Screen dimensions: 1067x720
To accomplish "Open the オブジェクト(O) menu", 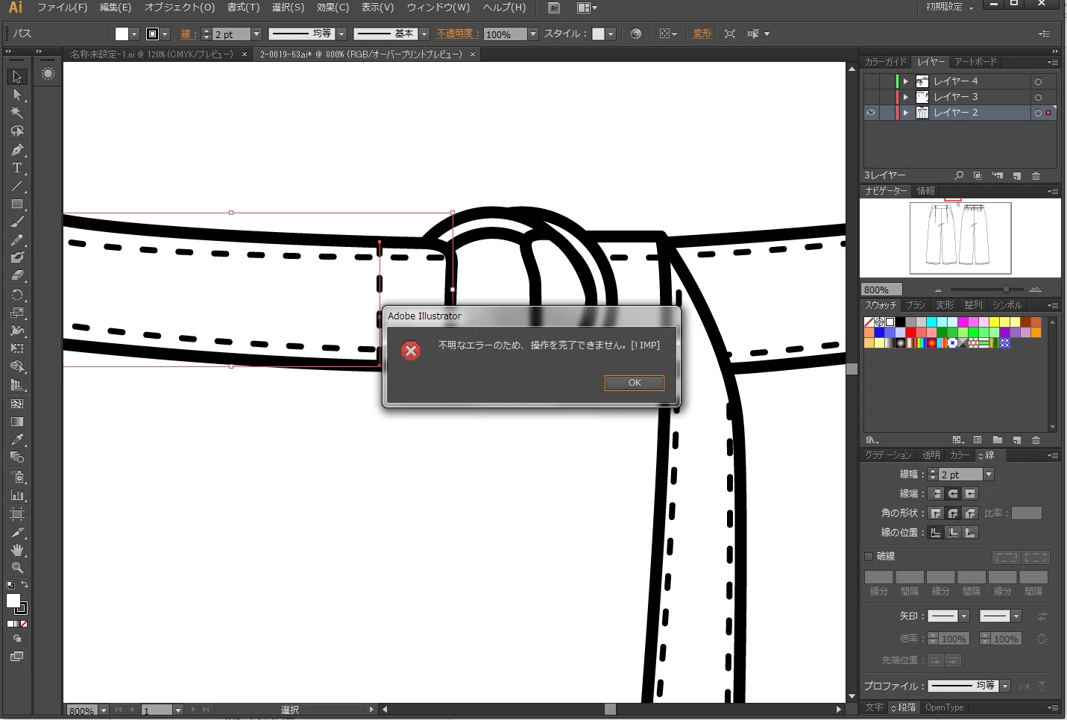I will pyautogui.click(x=180, y=7).
